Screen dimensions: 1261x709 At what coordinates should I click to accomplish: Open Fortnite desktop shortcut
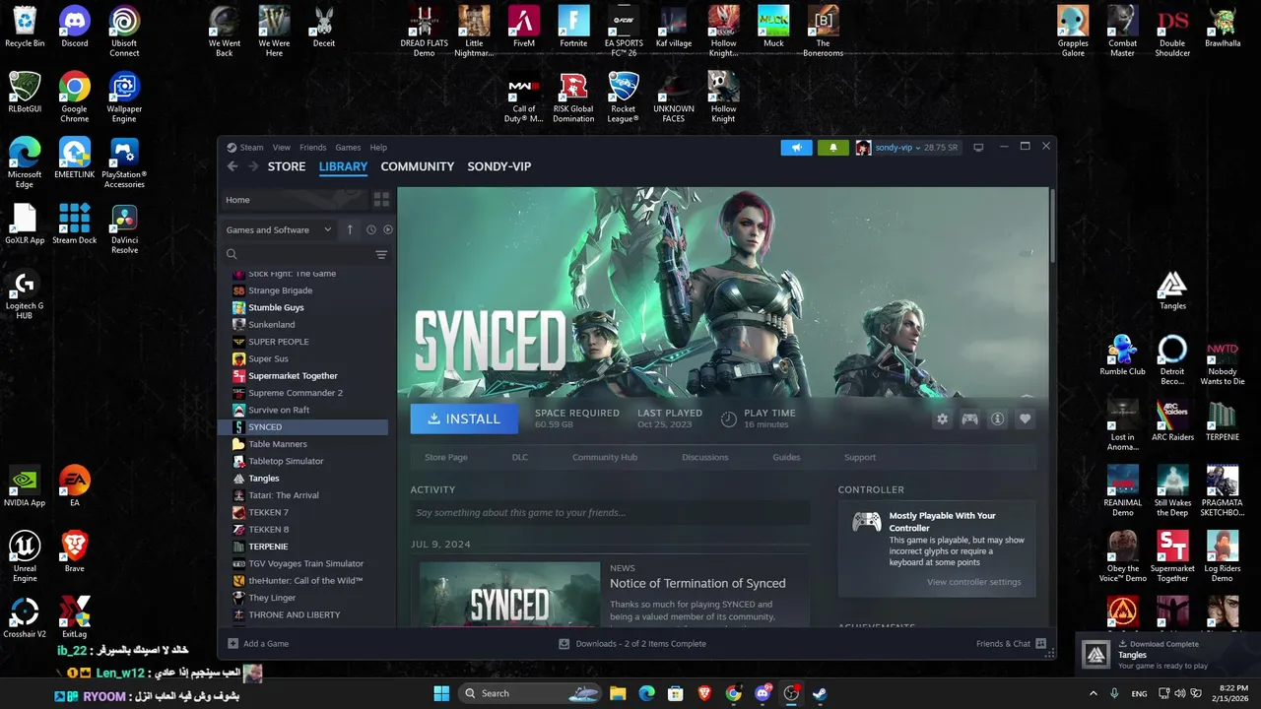click(x=573, y=28)
